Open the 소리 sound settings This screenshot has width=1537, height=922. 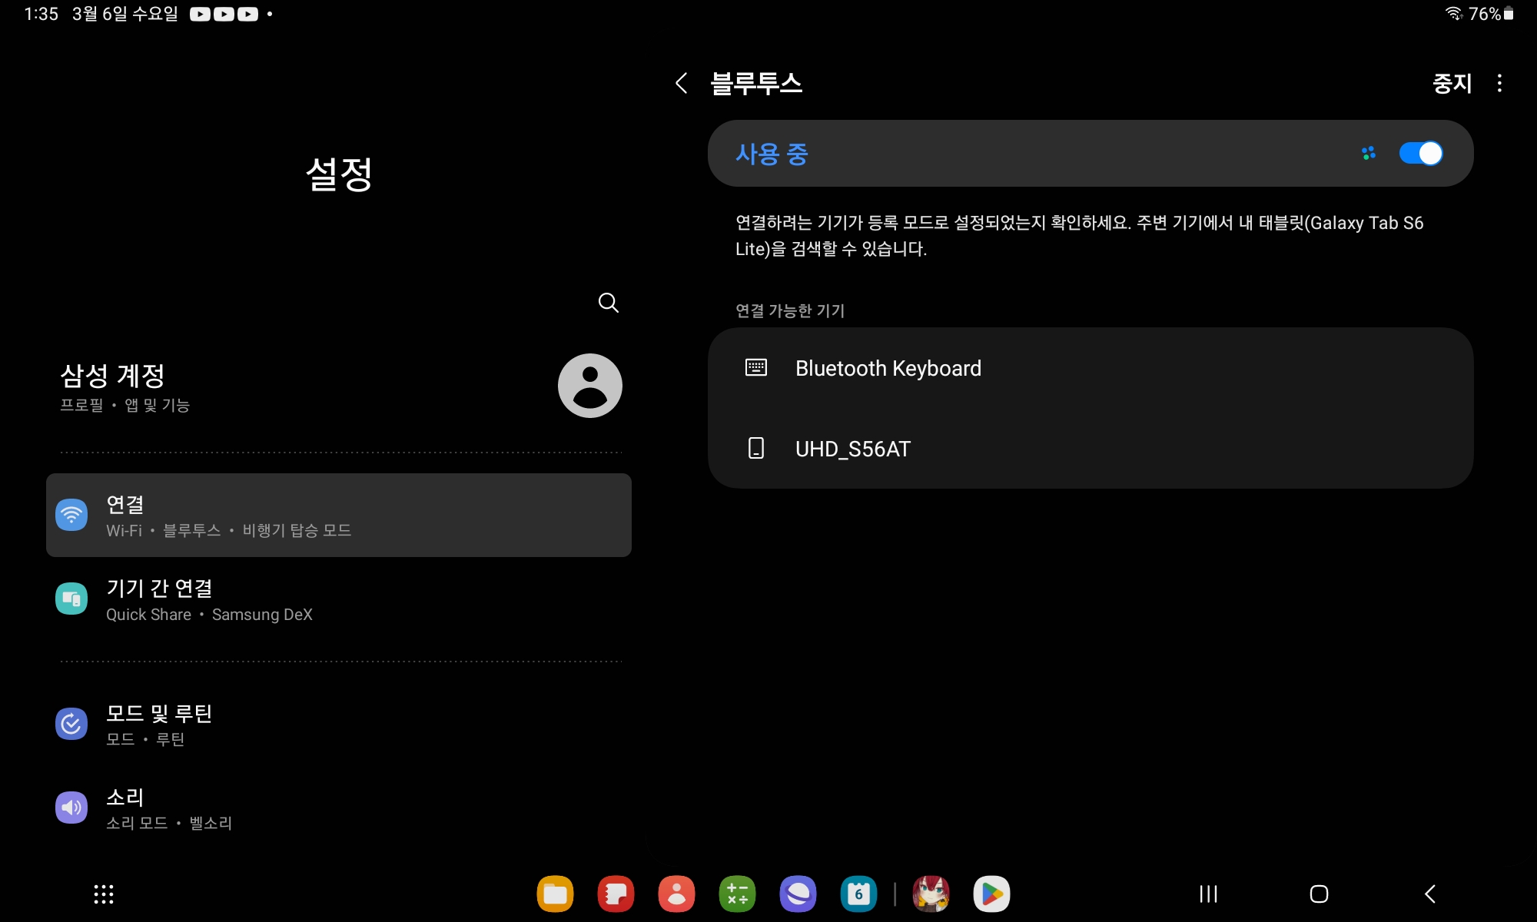(x=338, y=808)
